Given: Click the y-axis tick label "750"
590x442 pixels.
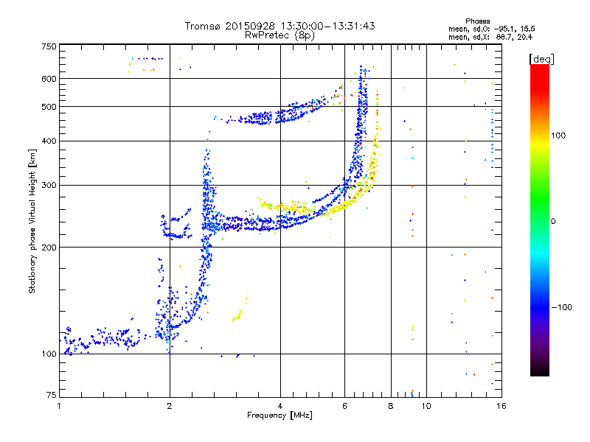Looking at the screenshot, I should point(49,46).
